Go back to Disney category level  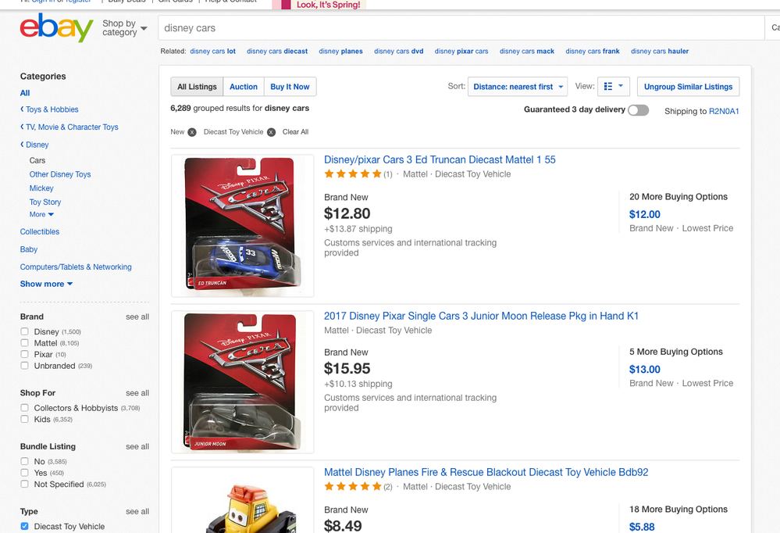coord(37,145)
